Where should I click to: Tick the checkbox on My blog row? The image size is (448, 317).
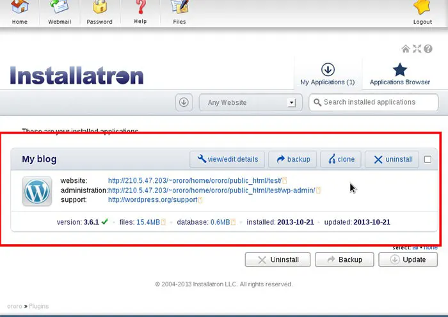click(428, 159)
